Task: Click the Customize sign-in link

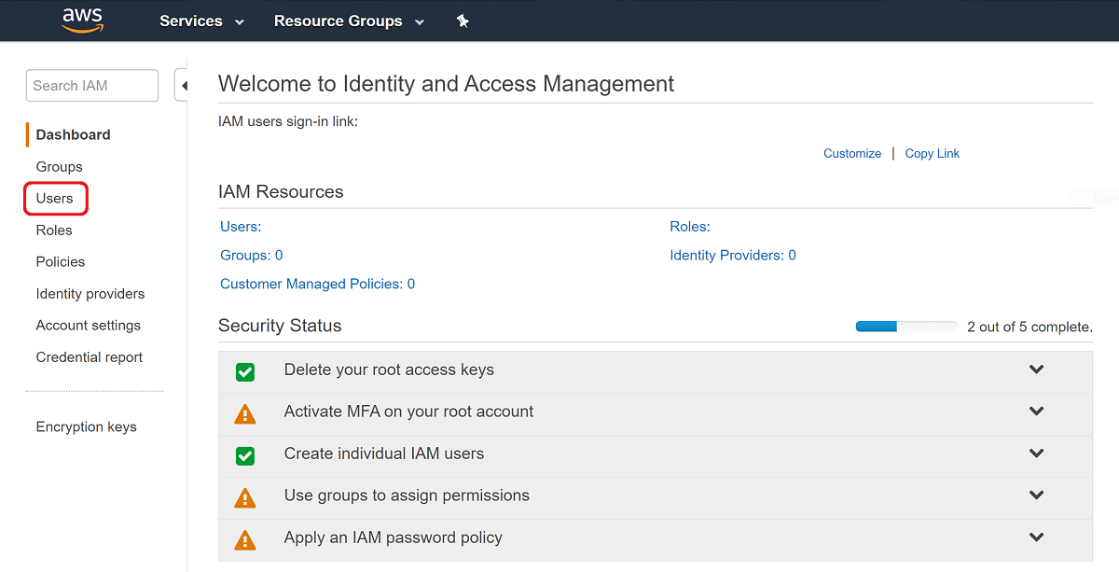Action: 852,153
